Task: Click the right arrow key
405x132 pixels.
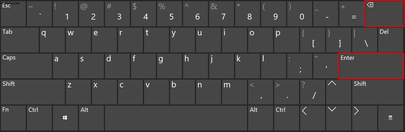Action: pos(364,118)
